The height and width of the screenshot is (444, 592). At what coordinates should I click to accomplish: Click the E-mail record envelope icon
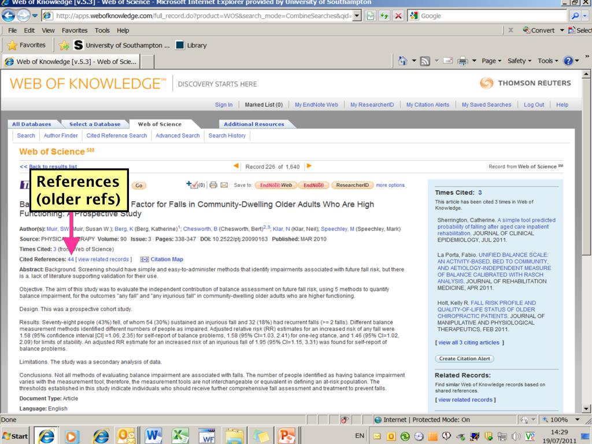point(224,185)
